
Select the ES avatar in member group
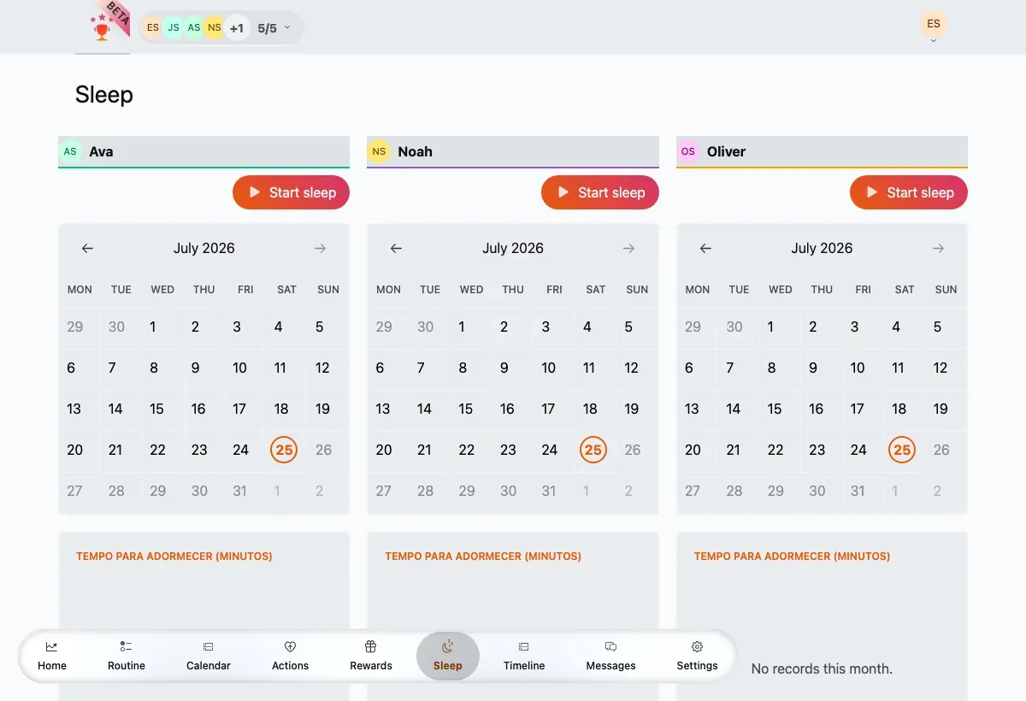tap(153, 27)
